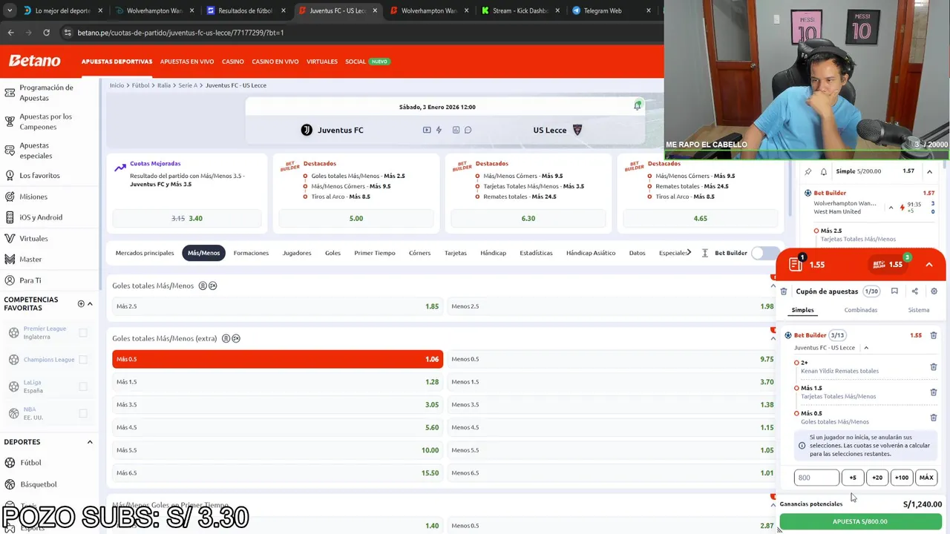Click the browser address bar
Screen dimensions: 950x534
click(356, 33)
